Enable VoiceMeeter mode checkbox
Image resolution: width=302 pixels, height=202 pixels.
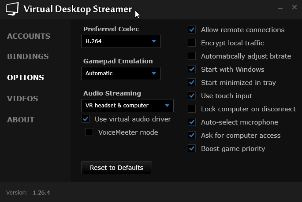pos(89,132)
